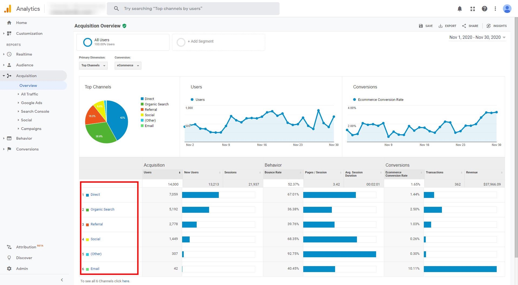Click the Customization dashboard icon

pos(9,33)
